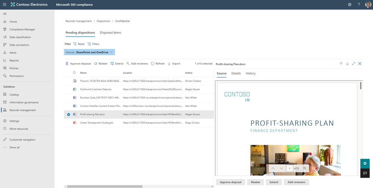Click Relabel button below preview
The width and height of the screenshot is (373, 188).
[x=255, y=182]
